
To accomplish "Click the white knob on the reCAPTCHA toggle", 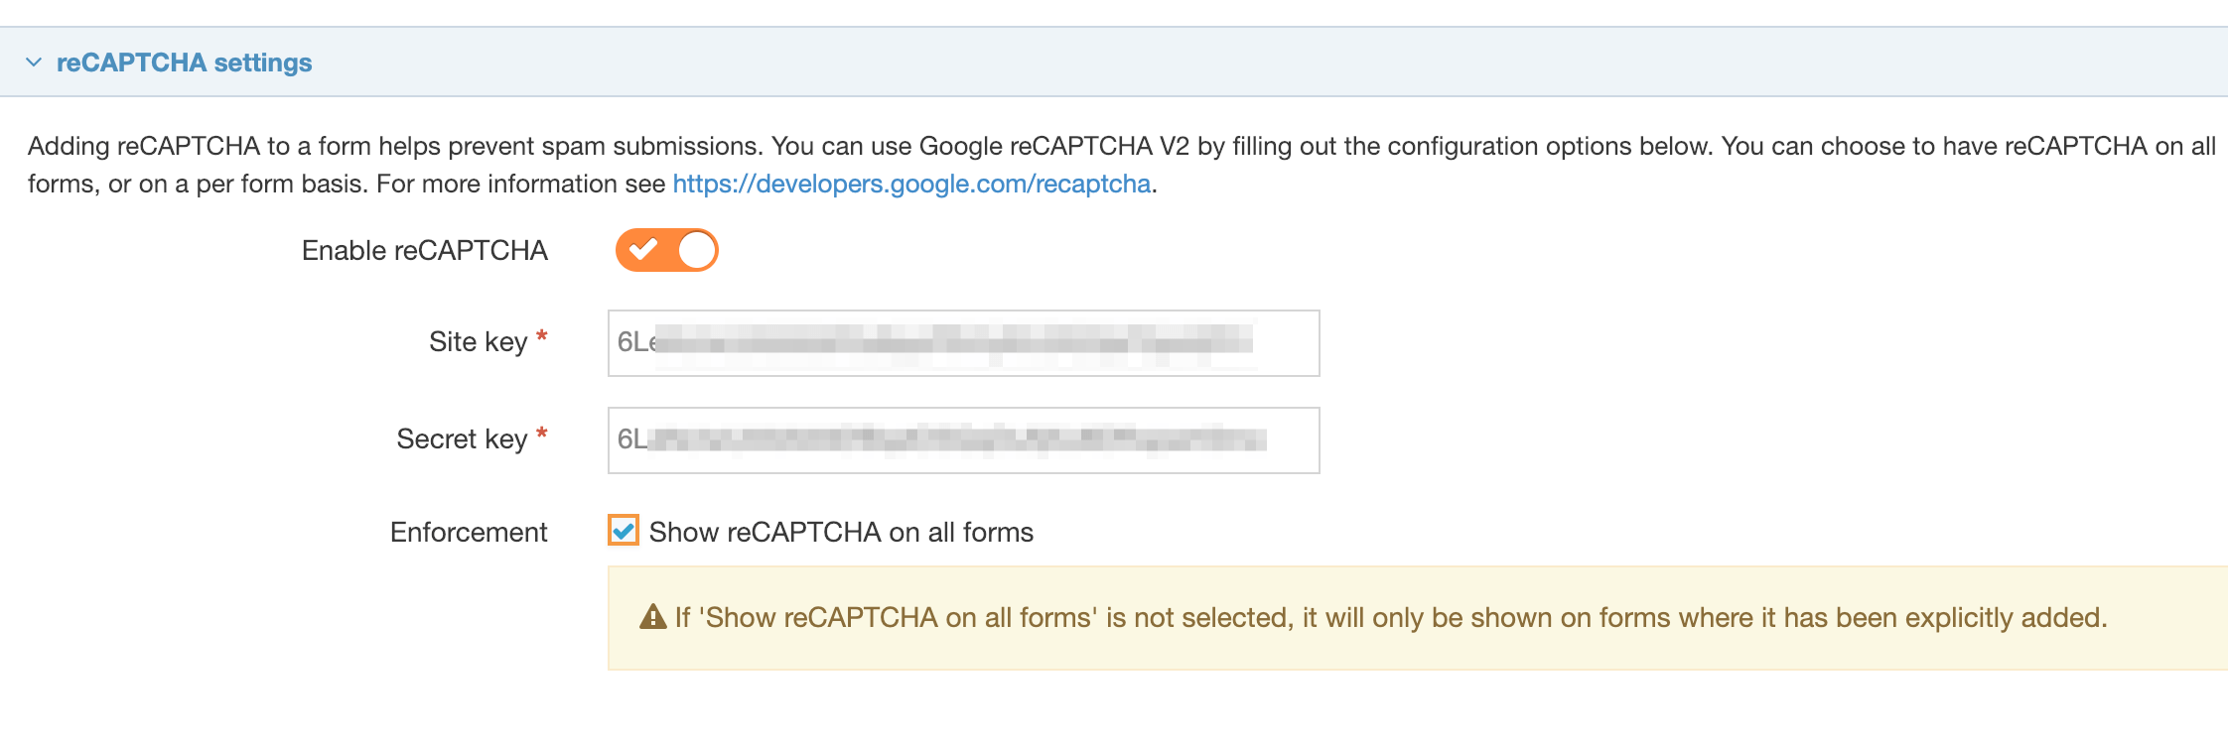I will (697, 250).
